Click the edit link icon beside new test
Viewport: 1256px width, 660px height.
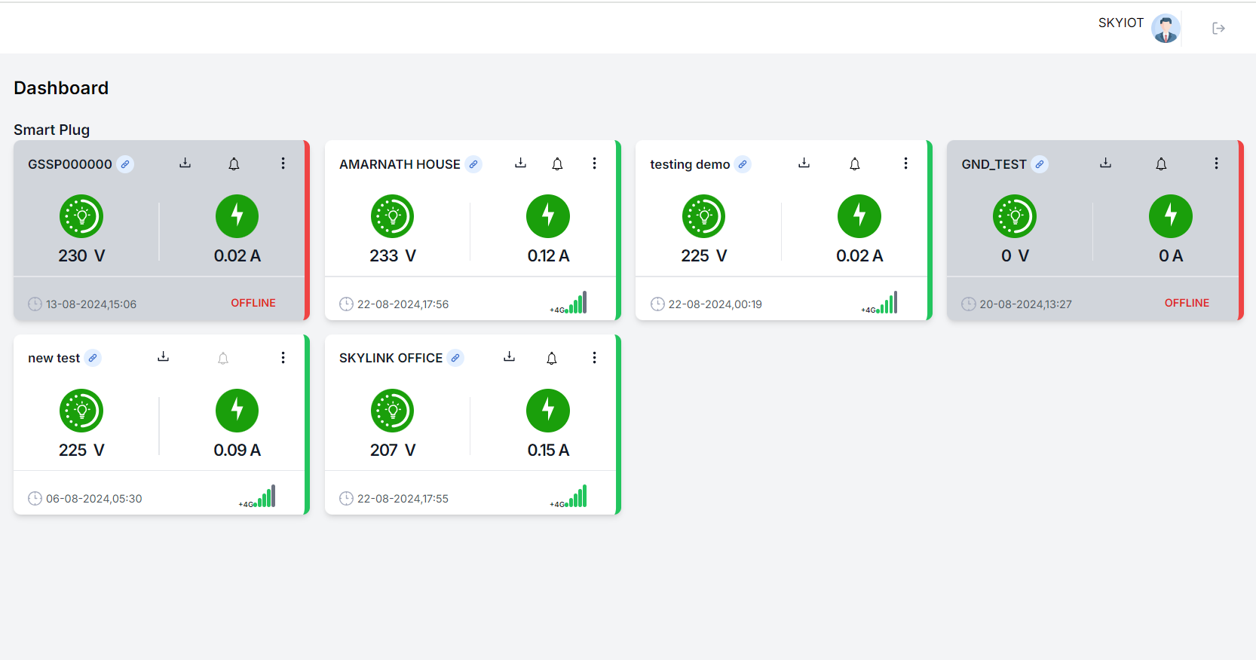[x=93, y=358]
